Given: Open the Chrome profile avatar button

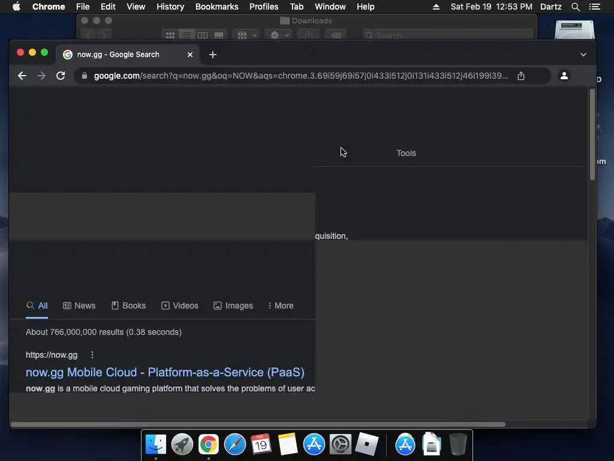Looking at the screenshot, I should (x=564, y=76).
